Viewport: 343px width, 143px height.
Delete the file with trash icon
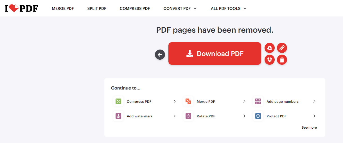pos(282,60)
